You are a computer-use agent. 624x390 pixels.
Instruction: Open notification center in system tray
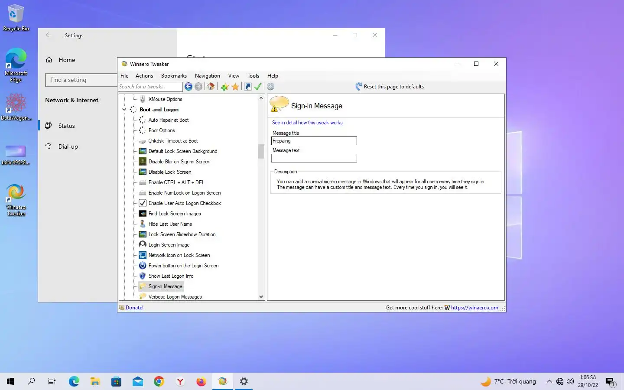click(611, 381)
